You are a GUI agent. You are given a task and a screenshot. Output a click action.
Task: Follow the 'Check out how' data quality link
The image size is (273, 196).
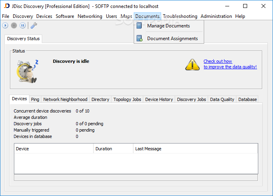(230, 64)
